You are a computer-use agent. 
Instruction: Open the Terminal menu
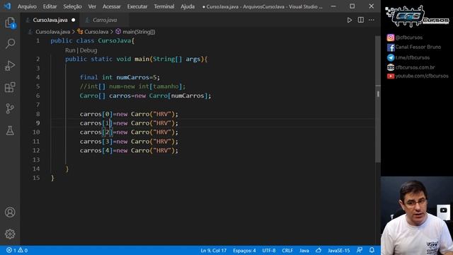click(x=164, y=6)
